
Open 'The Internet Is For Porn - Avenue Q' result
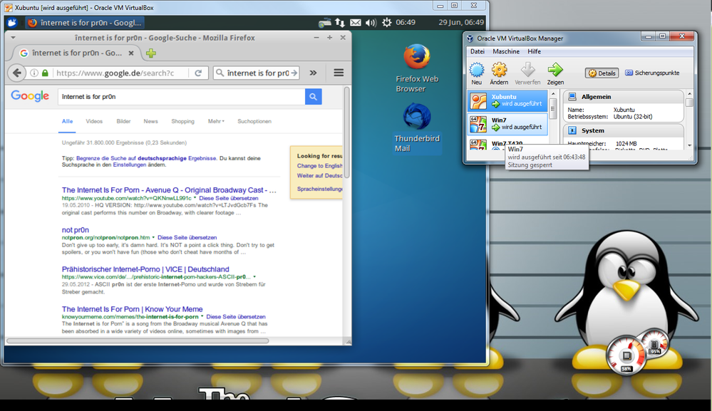169,190
